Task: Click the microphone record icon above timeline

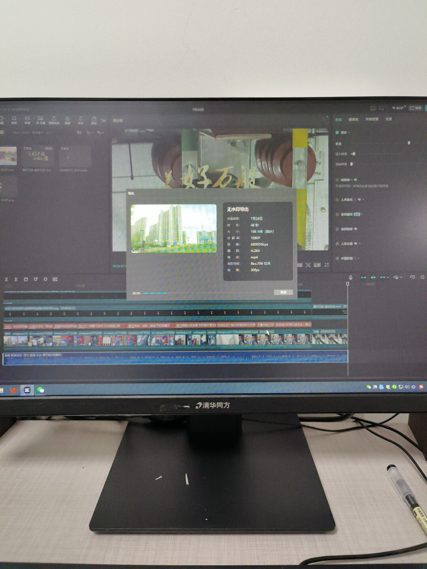Action: point(350,277)
